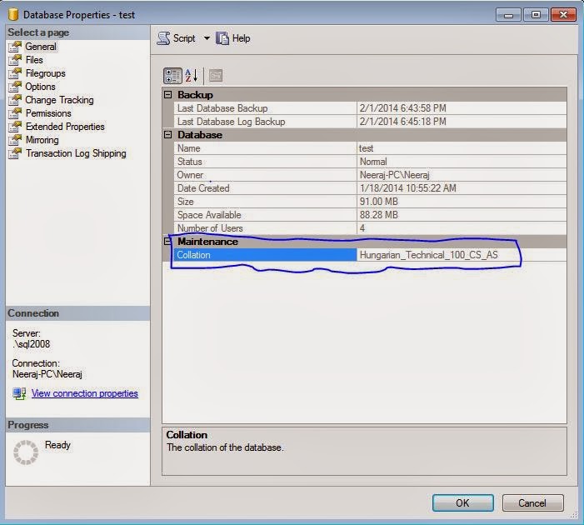584x525 pixels.
Task: Click the Help book icon
Action: (x=222, y=38)
